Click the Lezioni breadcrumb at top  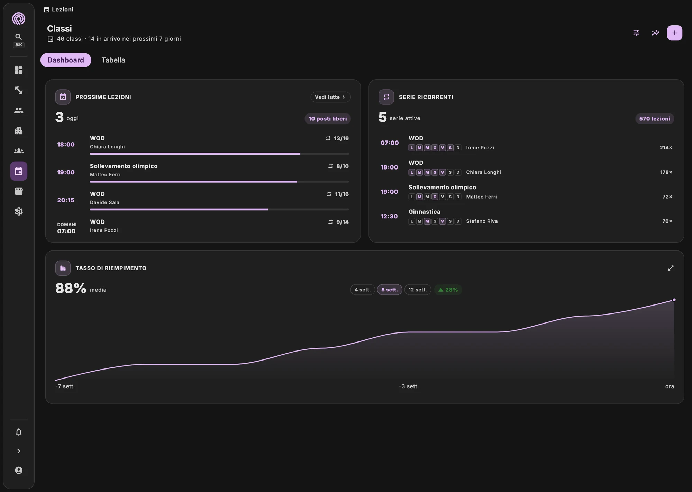click(x=58, y=9)
